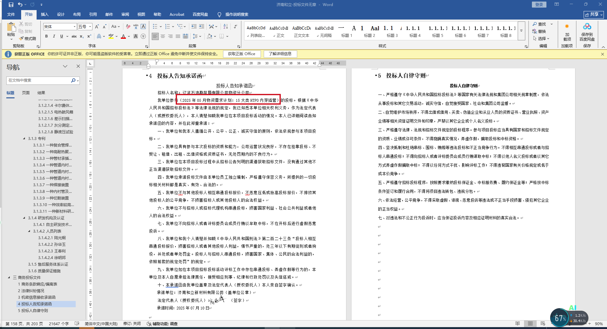The width and height of the screenshot is (607, 329).
Task: Apply the red font color
Action: [123, 36]
